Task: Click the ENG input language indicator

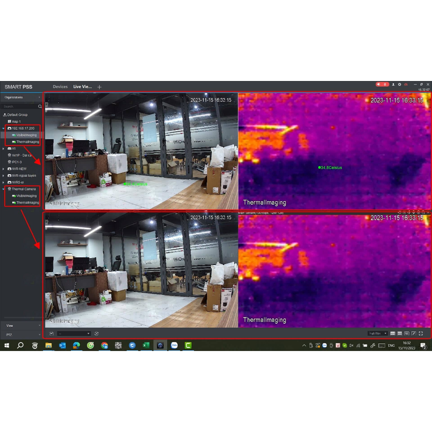Action: click(391, 346)
